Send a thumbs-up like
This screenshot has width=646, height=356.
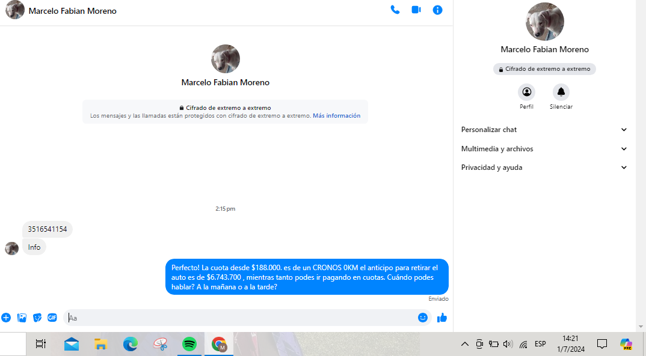(x=442, y=318)
